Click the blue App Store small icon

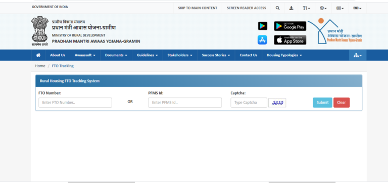click(x=262, y=39)
